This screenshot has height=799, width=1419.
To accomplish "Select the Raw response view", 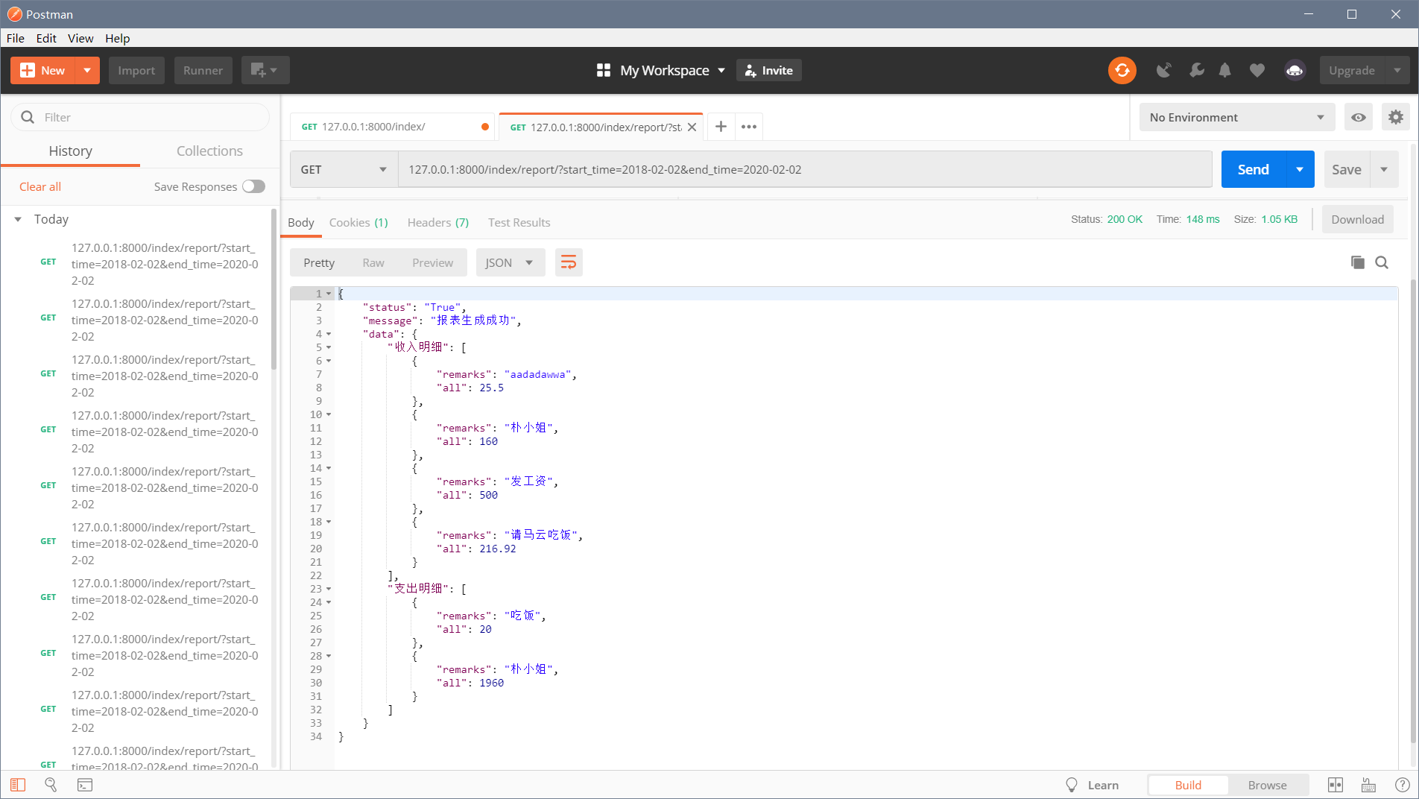I will tap(373, 263).
